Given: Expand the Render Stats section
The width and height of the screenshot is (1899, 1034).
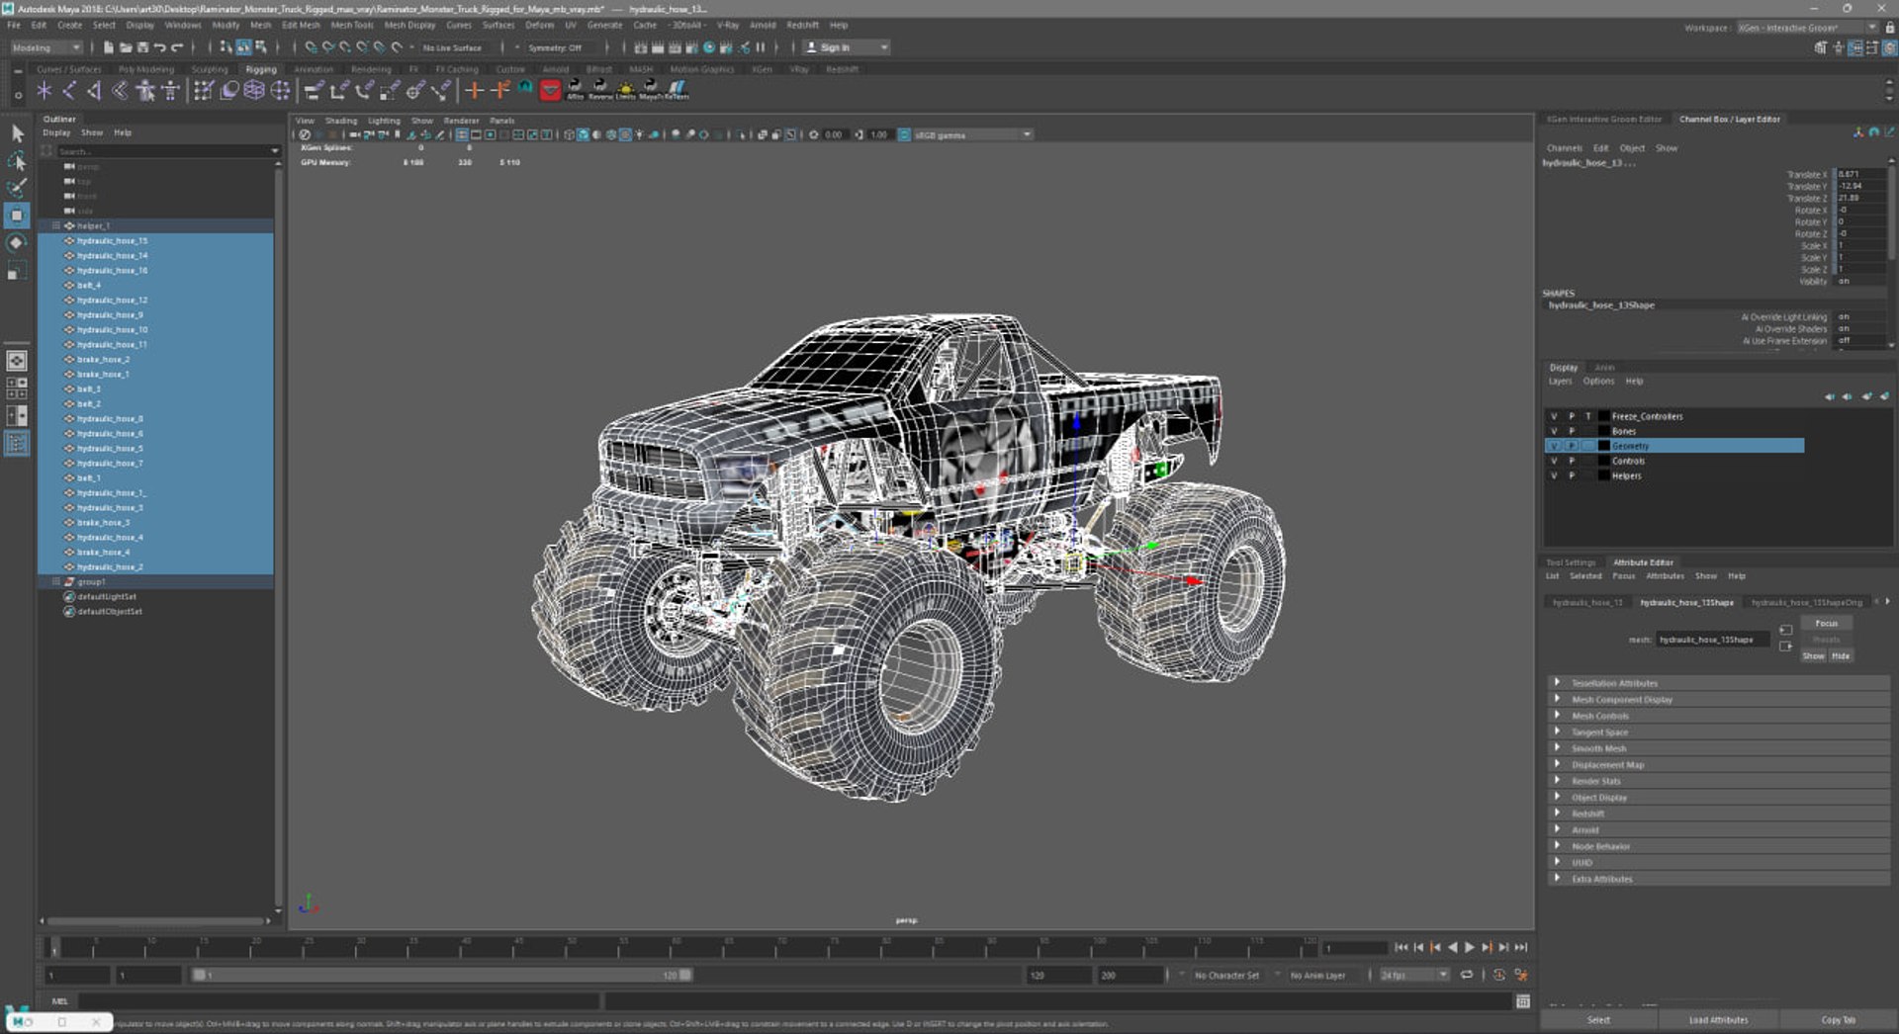Looking at the screenshot, I should pos(1718,781).
